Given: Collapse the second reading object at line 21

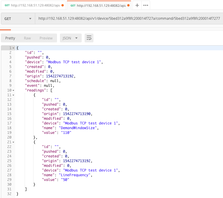Looking at the screenshot, I should pyautogui.click(x=14, y=142).
